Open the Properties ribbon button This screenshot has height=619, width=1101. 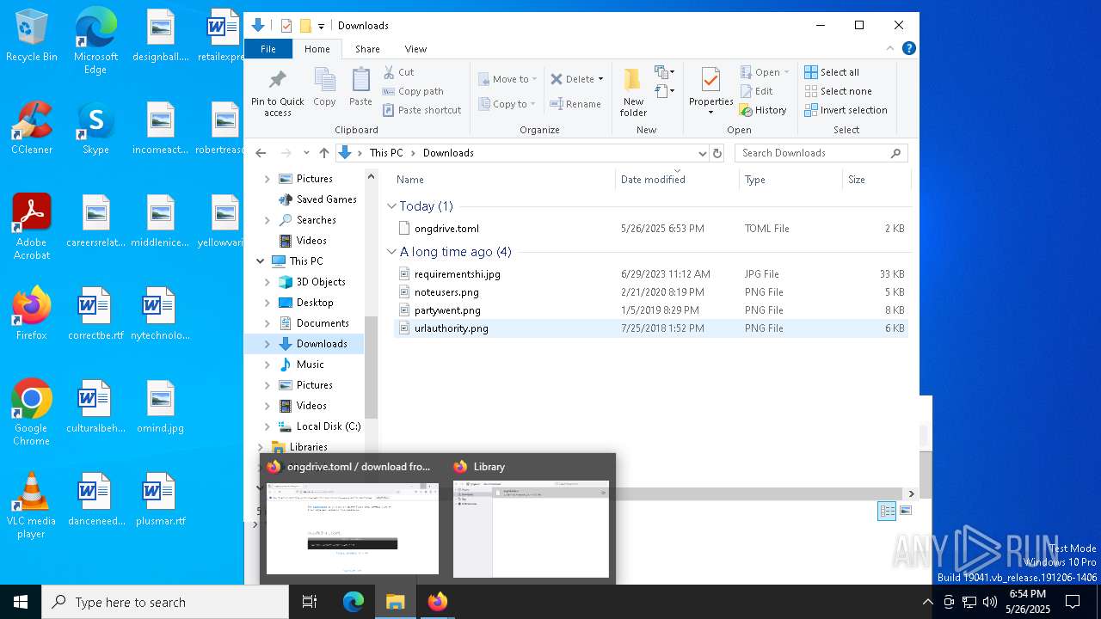(x=710, y=91)
